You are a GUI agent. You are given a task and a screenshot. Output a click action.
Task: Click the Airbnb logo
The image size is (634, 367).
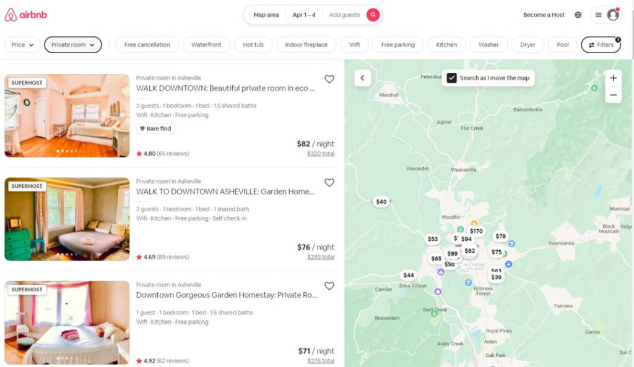pyautogui.click(x=25, y=15)
